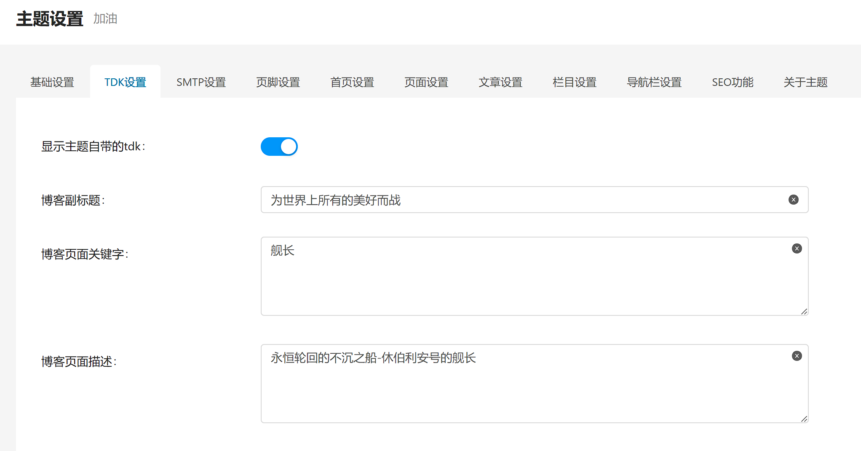Open the 基础设置 tab
Image resolution: width=861 pixels, height=451 pixels.
pos(52,82)
